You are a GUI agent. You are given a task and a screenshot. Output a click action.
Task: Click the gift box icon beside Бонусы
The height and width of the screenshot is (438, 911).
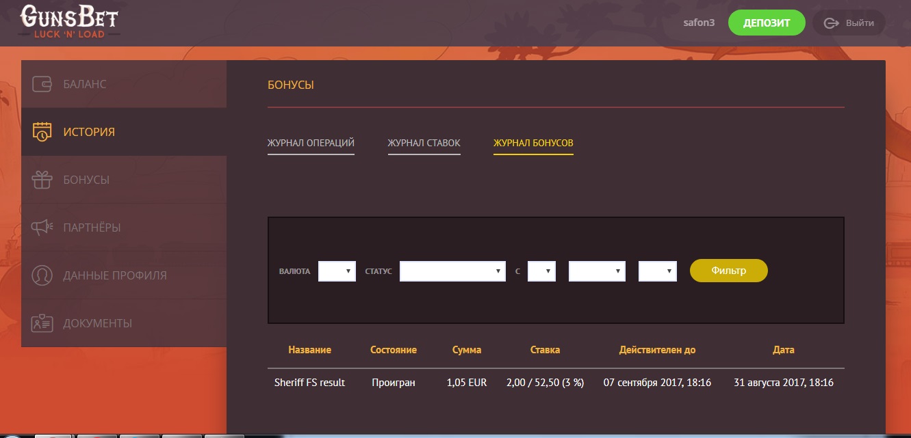42,180
